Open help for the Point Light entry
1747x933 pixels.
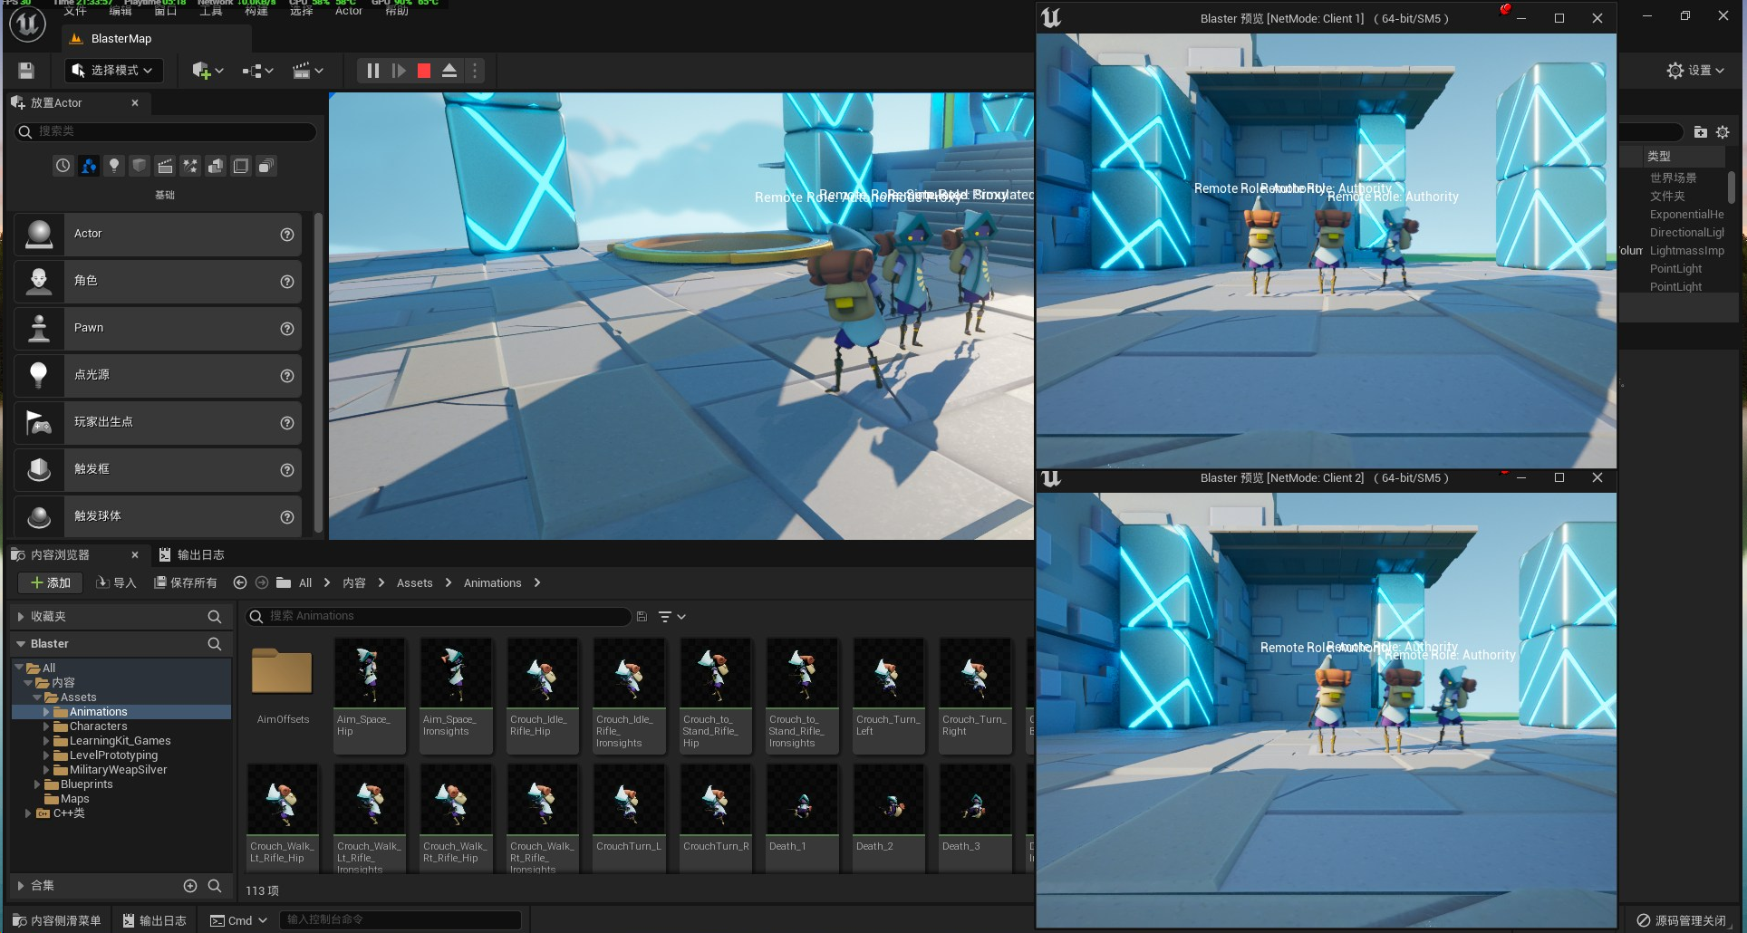(x=287, y=376)
